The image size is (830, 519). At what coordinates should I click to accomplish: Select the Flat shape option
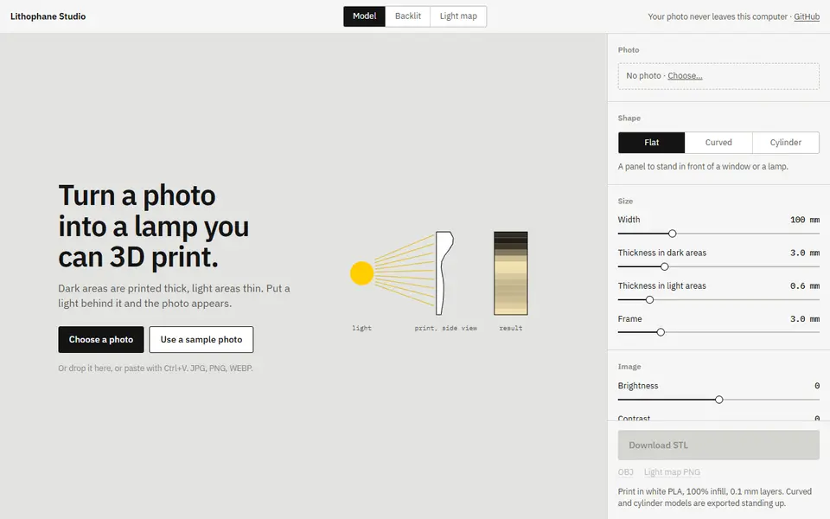point(651,143)
